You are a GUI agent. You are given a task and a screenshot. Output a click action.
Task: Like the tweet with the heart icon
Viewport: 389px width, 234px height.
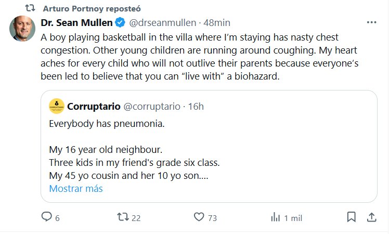point(198,217)
